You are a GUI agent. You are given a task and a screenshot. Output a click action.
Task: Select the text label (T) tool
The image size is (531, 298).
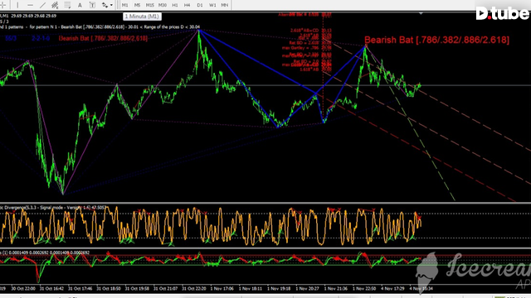click(x=92, y=5)
